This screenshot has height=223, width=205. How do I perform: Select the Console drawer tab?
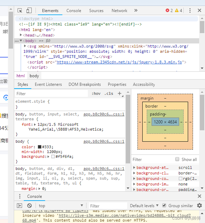tap(35, 196)
